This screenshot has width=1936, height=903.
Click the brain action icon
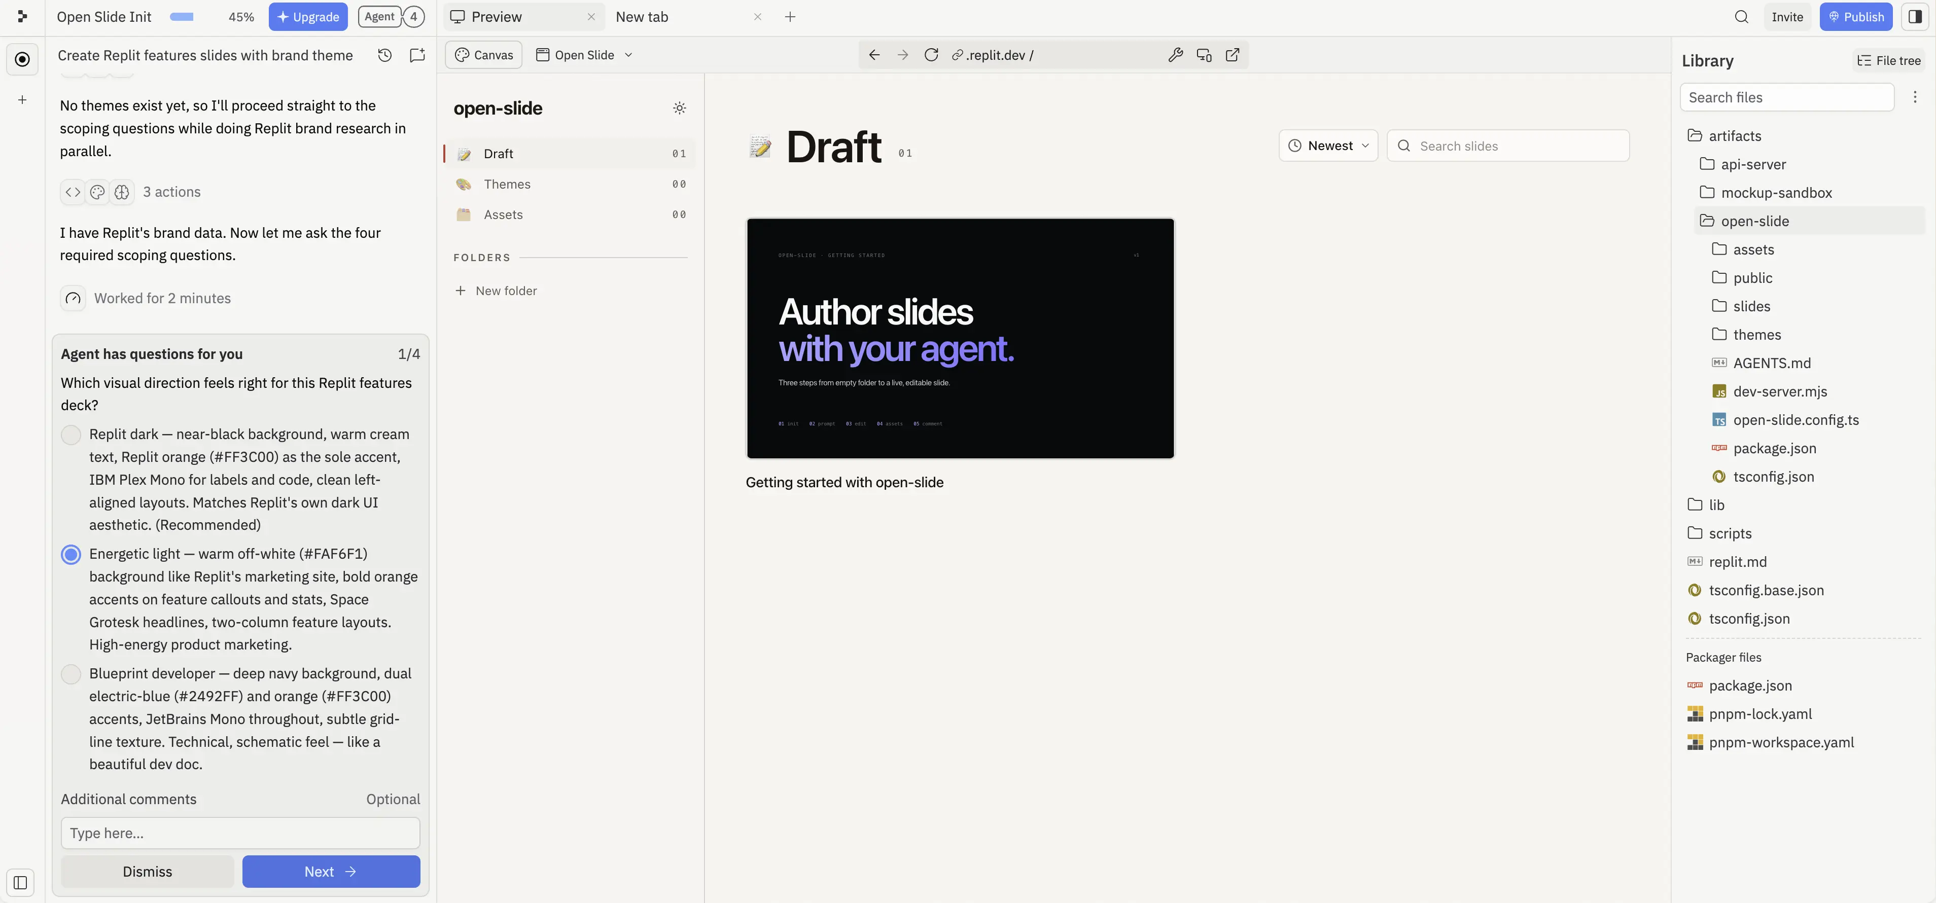(122, 192)
